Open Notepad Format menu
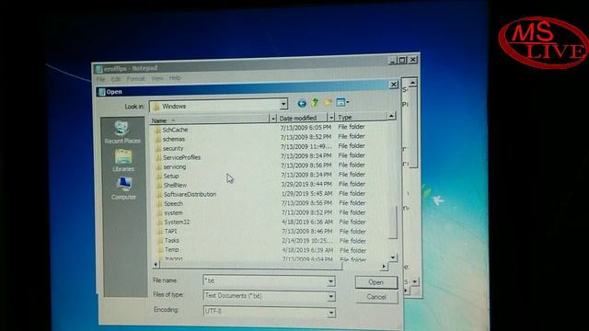 click(135, 79)
